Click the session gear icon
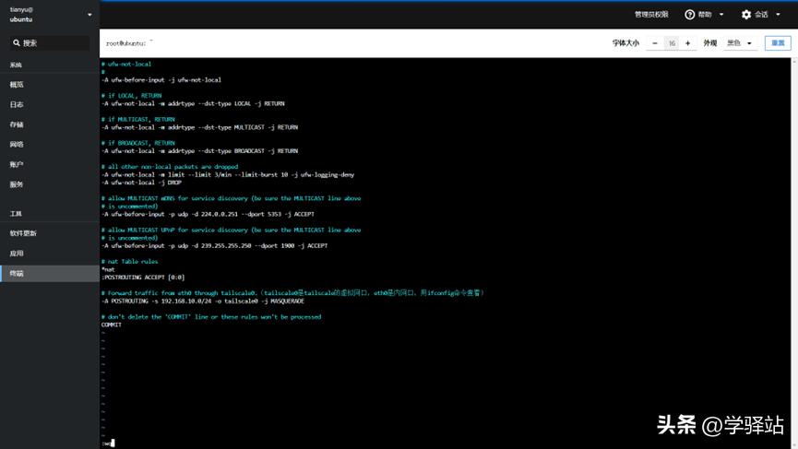Viewport: 798px width, 449px height. [x=746, y=15]
